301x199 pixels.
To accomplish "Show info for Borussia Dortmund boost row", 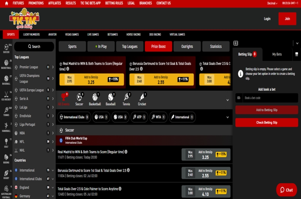I will point(128,170).
